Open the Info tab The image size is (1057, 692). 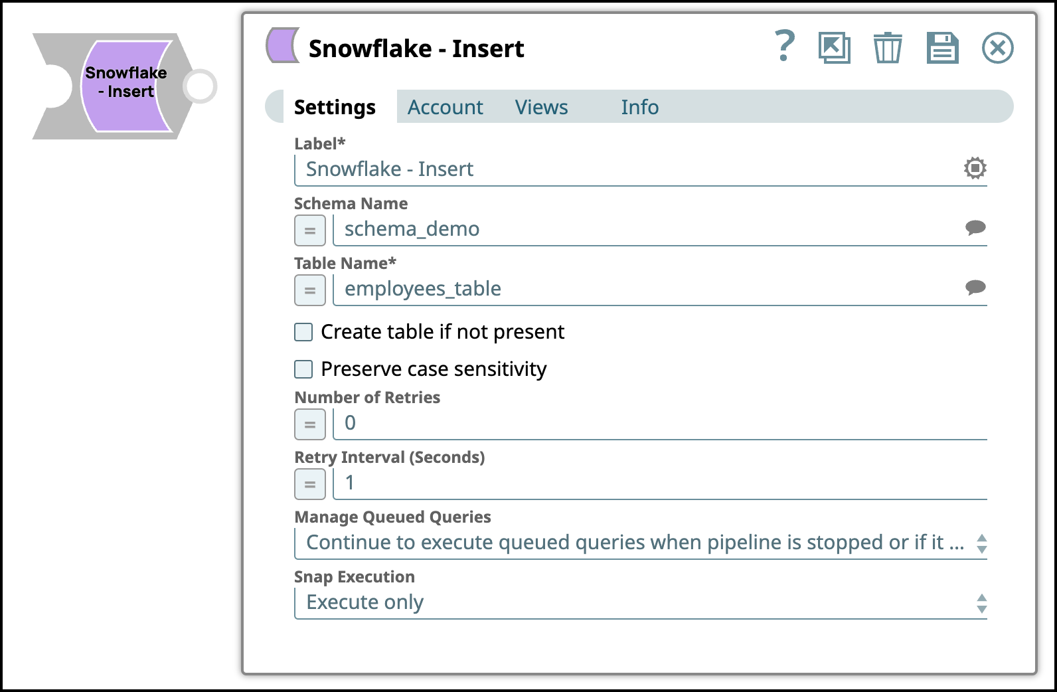639,107
